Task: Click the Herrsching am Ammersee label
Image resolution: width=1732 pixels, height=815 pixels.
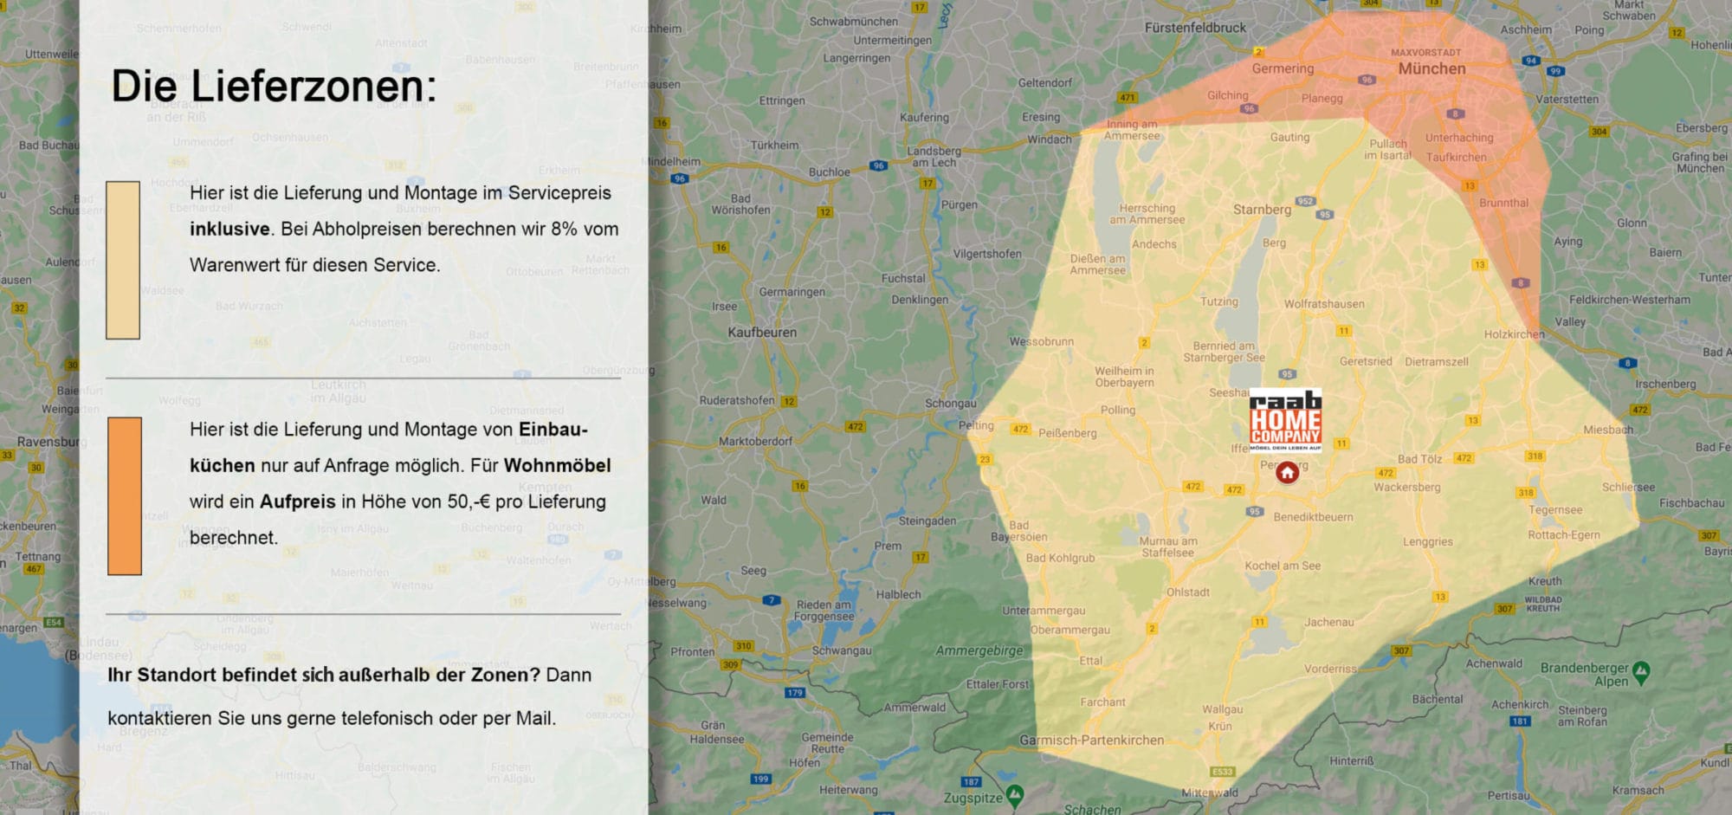Action: pyautogui.click(x=1147, y=214)
